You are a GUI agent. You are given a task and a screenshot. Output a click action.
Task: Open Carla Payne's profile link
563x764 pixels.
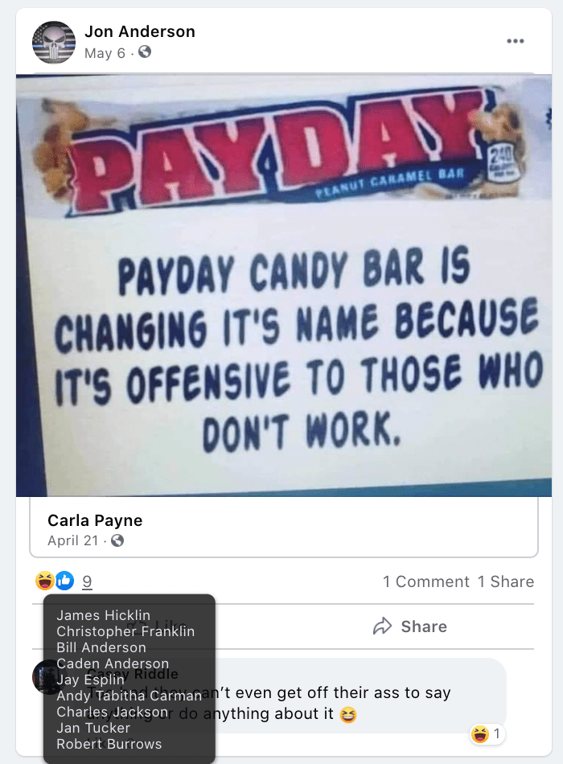[95, 520]
